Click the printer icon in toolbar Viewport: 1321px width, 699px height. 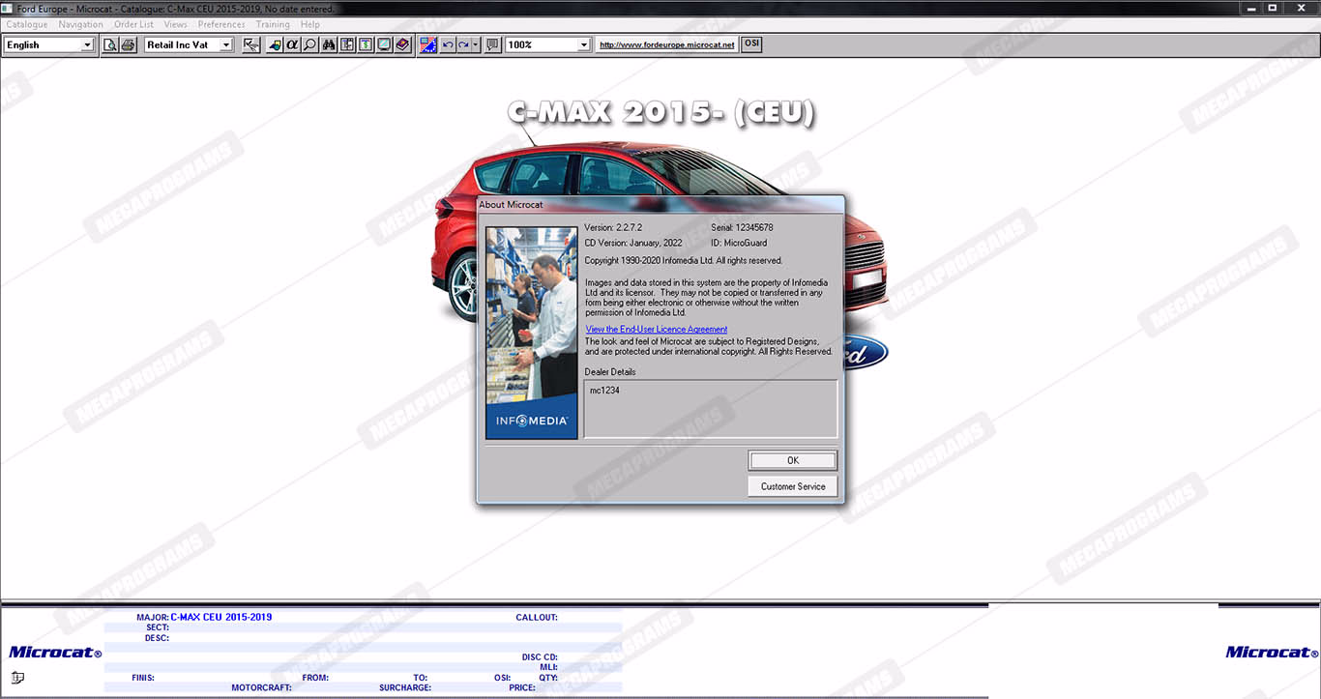point(128,44)
